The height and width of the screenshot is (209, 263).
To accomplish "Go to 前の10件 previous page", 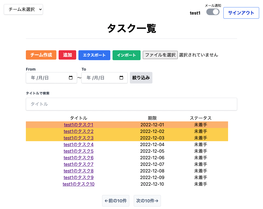I will click(116, 201).
